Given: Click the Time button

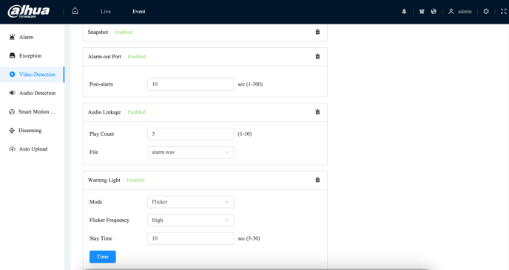Looking at the screenshot, I should (103, 257).
